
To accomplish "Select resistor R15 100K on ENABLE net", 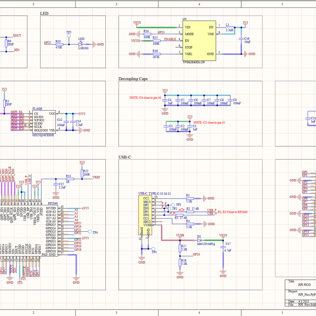I will pyautogui.click(x=156, y=41).
